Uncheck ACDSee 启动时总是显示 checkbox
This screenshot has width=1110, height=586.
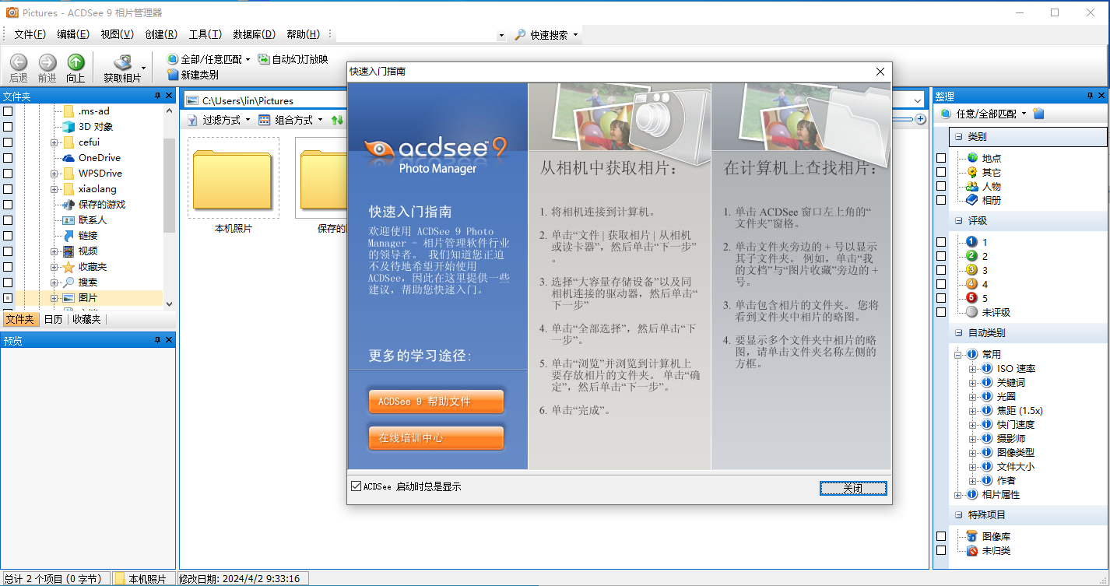point(357,486)
